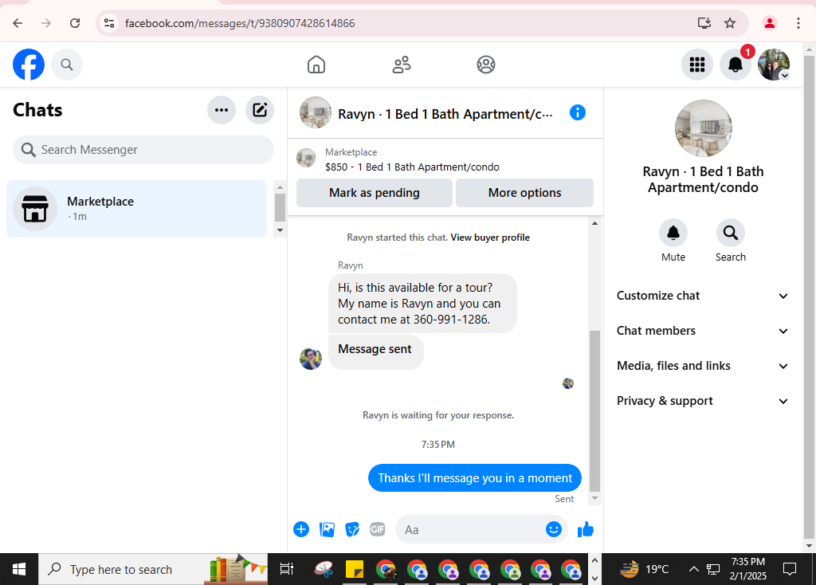Go to the Home feed icon
Image resolution: width=816 pixels, height=585 pixels.
(x=316, y=65)
